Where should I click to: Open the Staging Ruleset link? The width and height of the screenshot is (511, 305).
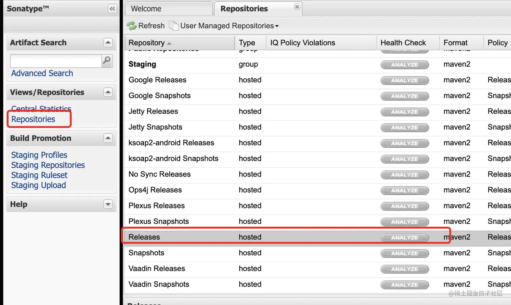39,175
